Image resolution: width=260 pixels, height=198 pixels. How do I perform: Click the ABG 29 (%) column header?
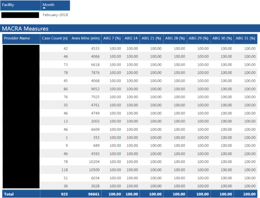tap(198, 38)
